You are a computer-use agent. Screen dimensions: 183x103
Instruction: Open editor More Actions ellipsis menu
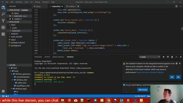(x=181, y=6)
